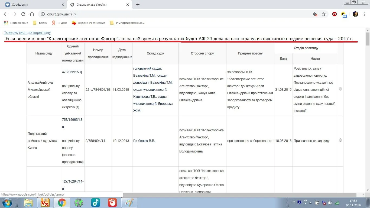Close the Судова влада України tab
This screenshot has height=208, width=370.
128,5
